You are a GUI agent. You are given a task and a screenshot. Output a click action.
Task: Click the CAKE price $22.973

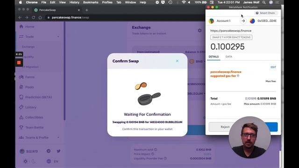(x=29, y=151)
